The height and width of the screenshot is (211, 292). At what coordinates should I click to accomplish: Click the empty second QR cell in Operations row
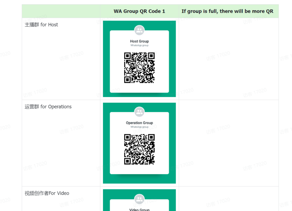(229, 143)
